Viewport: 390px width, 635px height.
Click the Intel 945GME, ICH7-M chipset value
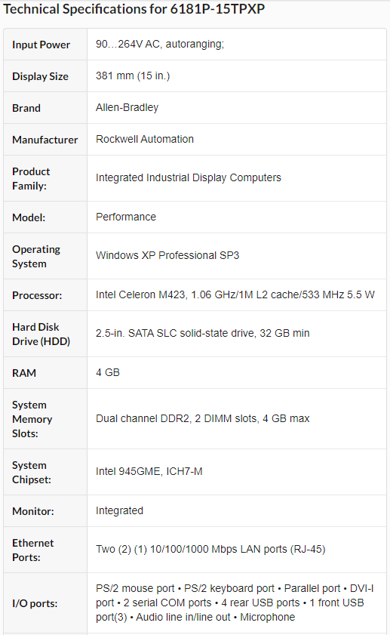[149, 471]
